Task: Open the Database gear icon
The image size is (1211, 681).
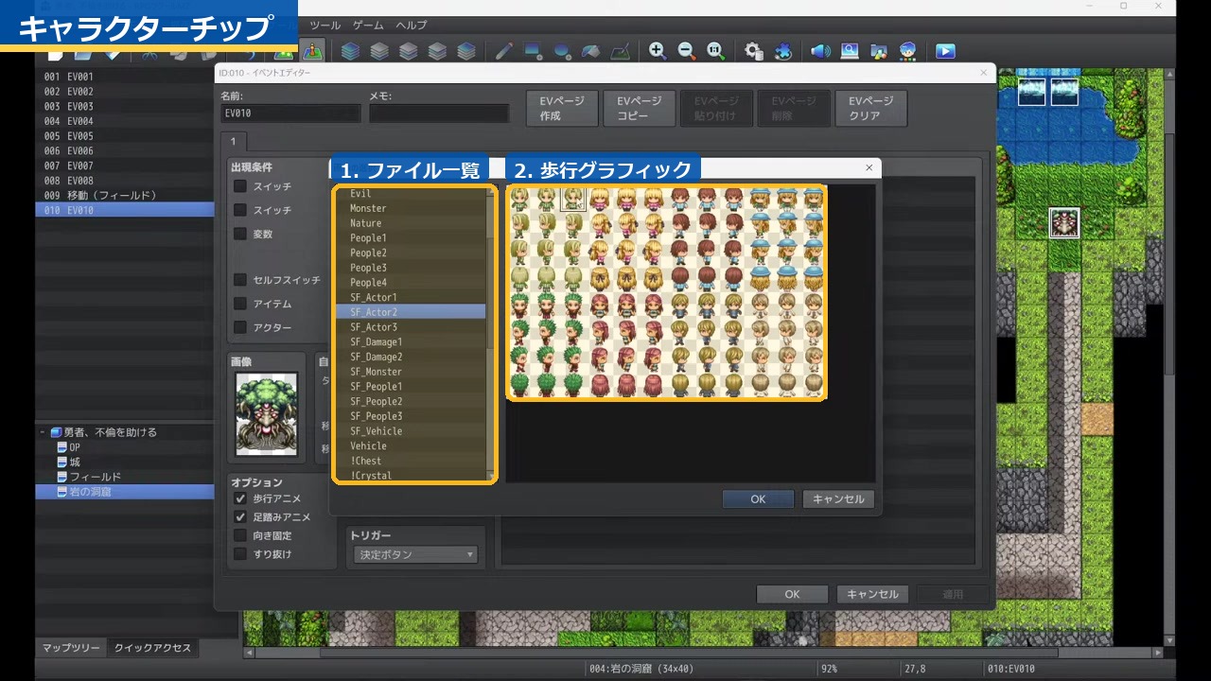Action: point(754,51)
